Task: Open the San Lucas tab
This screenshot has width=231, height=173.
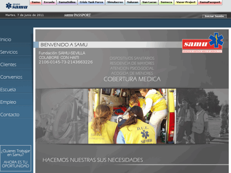Action: 149,2
